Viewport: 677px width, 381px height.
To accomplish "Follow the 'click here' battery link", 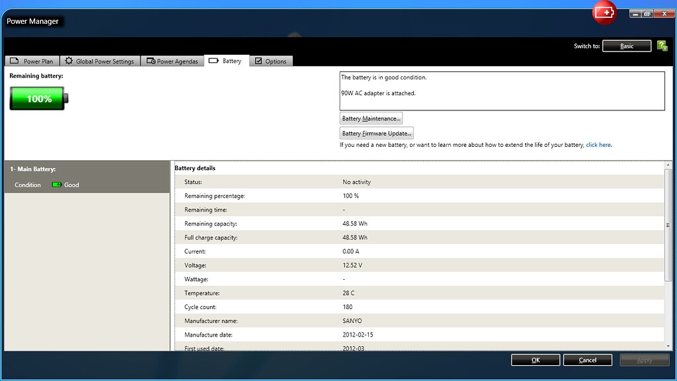I will coord(598,145).
